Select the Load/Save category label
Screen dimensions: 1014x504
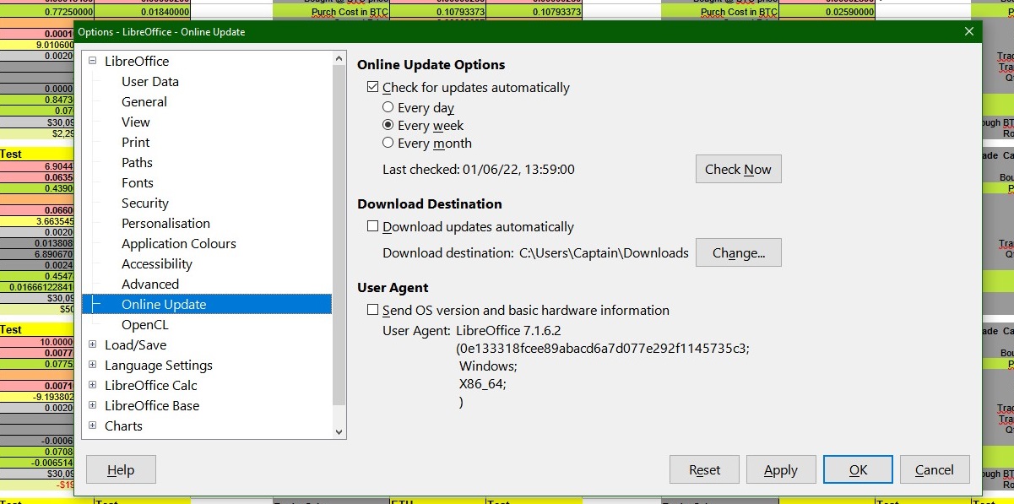pyautogui.click(x=136, y=344)
